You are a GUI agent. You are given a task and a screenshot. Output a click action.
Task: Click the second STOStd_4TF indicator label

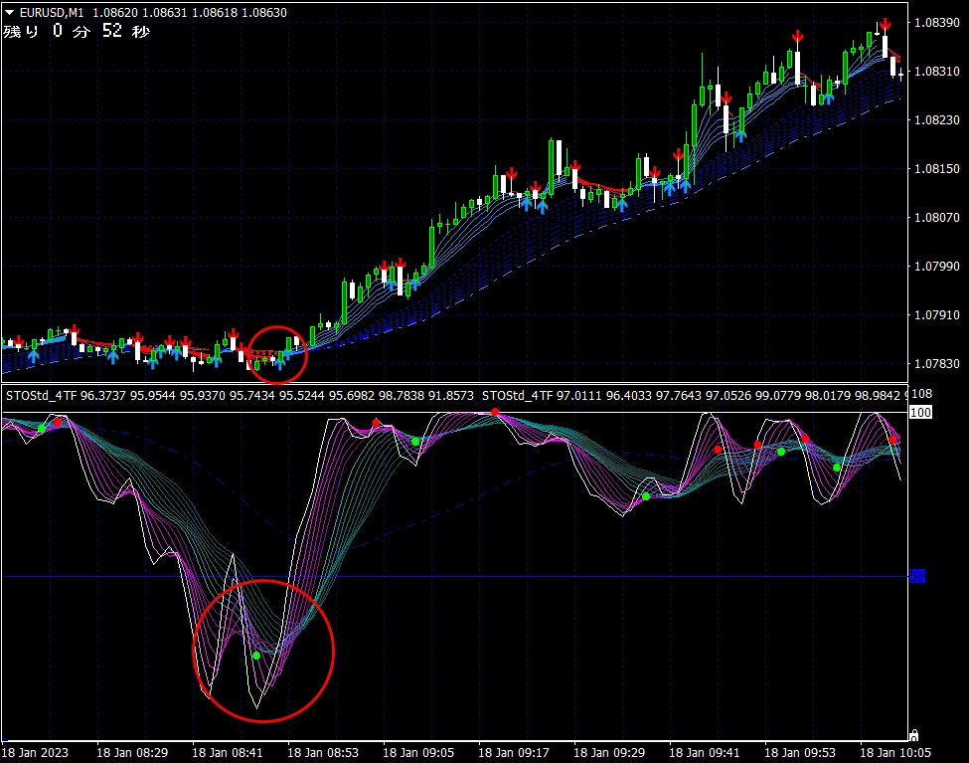pyautogui.click(x=517, y=396)
